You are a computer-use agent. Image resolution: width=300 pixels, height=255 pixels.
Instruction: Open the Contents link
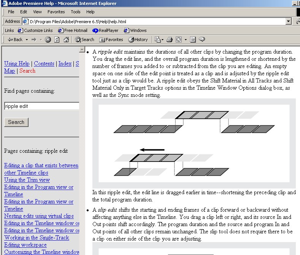44,63
